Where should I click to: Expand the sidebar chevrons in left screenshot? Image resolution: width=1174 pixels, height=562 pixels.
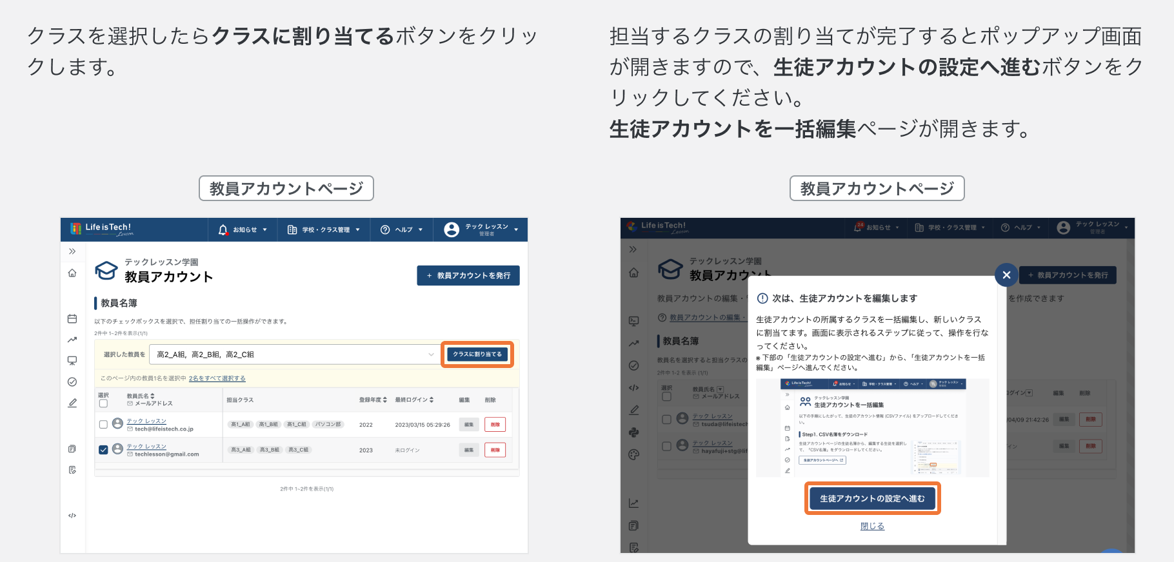(72, 251)
